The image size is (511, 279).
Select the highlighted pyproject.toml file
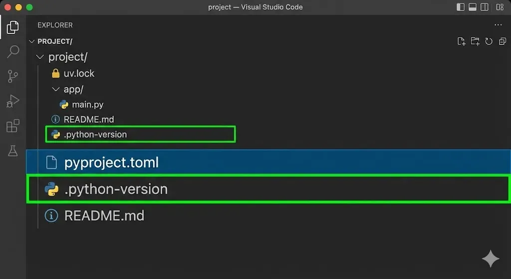(111, 163)
